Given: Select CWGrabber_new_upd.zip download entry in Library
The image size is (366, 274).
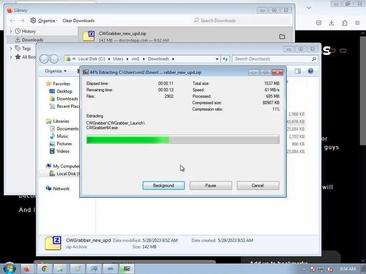Looking at the screenshot, I should tap(185, 35).
